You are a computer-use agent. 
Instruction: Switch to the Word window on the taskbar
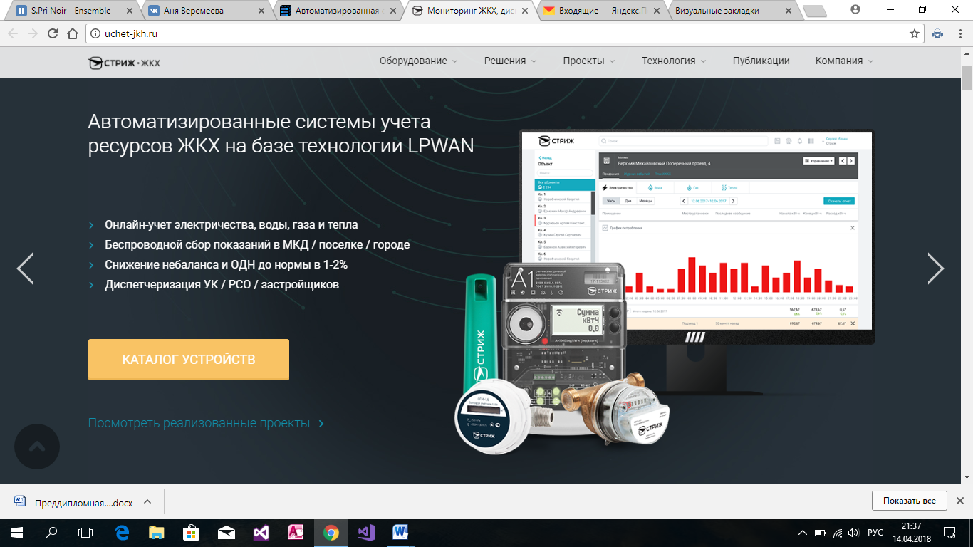coord(401,532)
